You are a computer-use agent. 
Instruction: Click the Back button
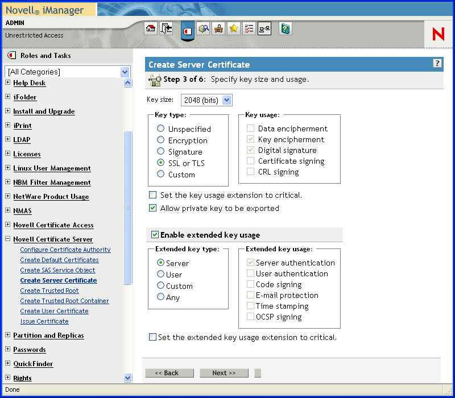[x=169, y=373]
